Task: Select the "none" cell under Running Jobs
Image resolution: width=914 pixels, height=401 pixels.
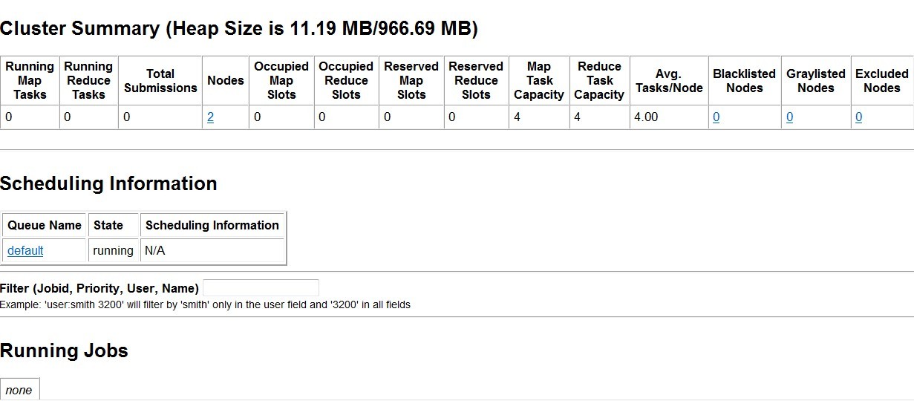Action: [x=19, y=390]
